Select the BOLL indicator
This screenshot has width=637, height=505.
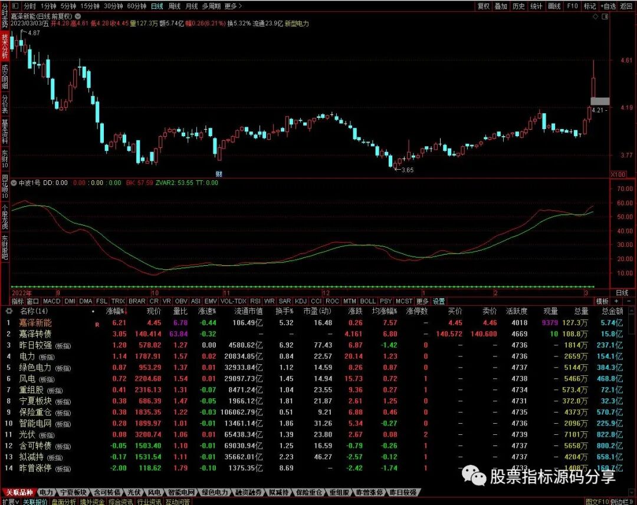coord(367,301)
